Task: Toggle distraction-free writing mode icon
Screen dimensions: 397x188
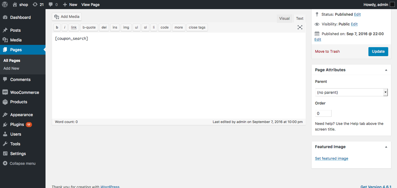Action: (x=300, y=27)
